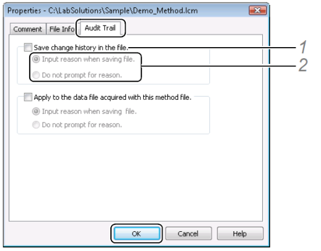Switch to the Comment tab
Image resolution: width=321 pixels, height=251 pixels.
click(x=28, y=29)
